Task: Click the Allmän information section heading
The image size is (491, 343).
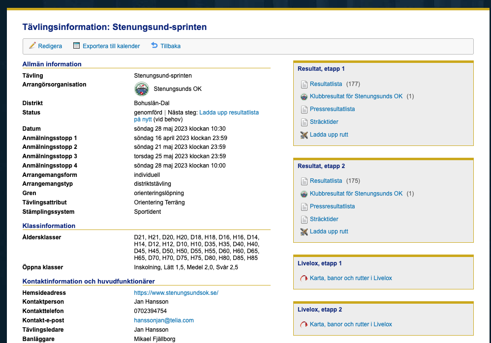Action: click(52, 64)
